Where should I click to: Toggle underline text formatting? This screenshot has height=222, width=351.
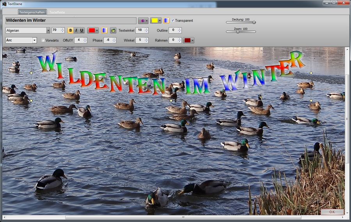pyautogui.click(x=82, y=30)
